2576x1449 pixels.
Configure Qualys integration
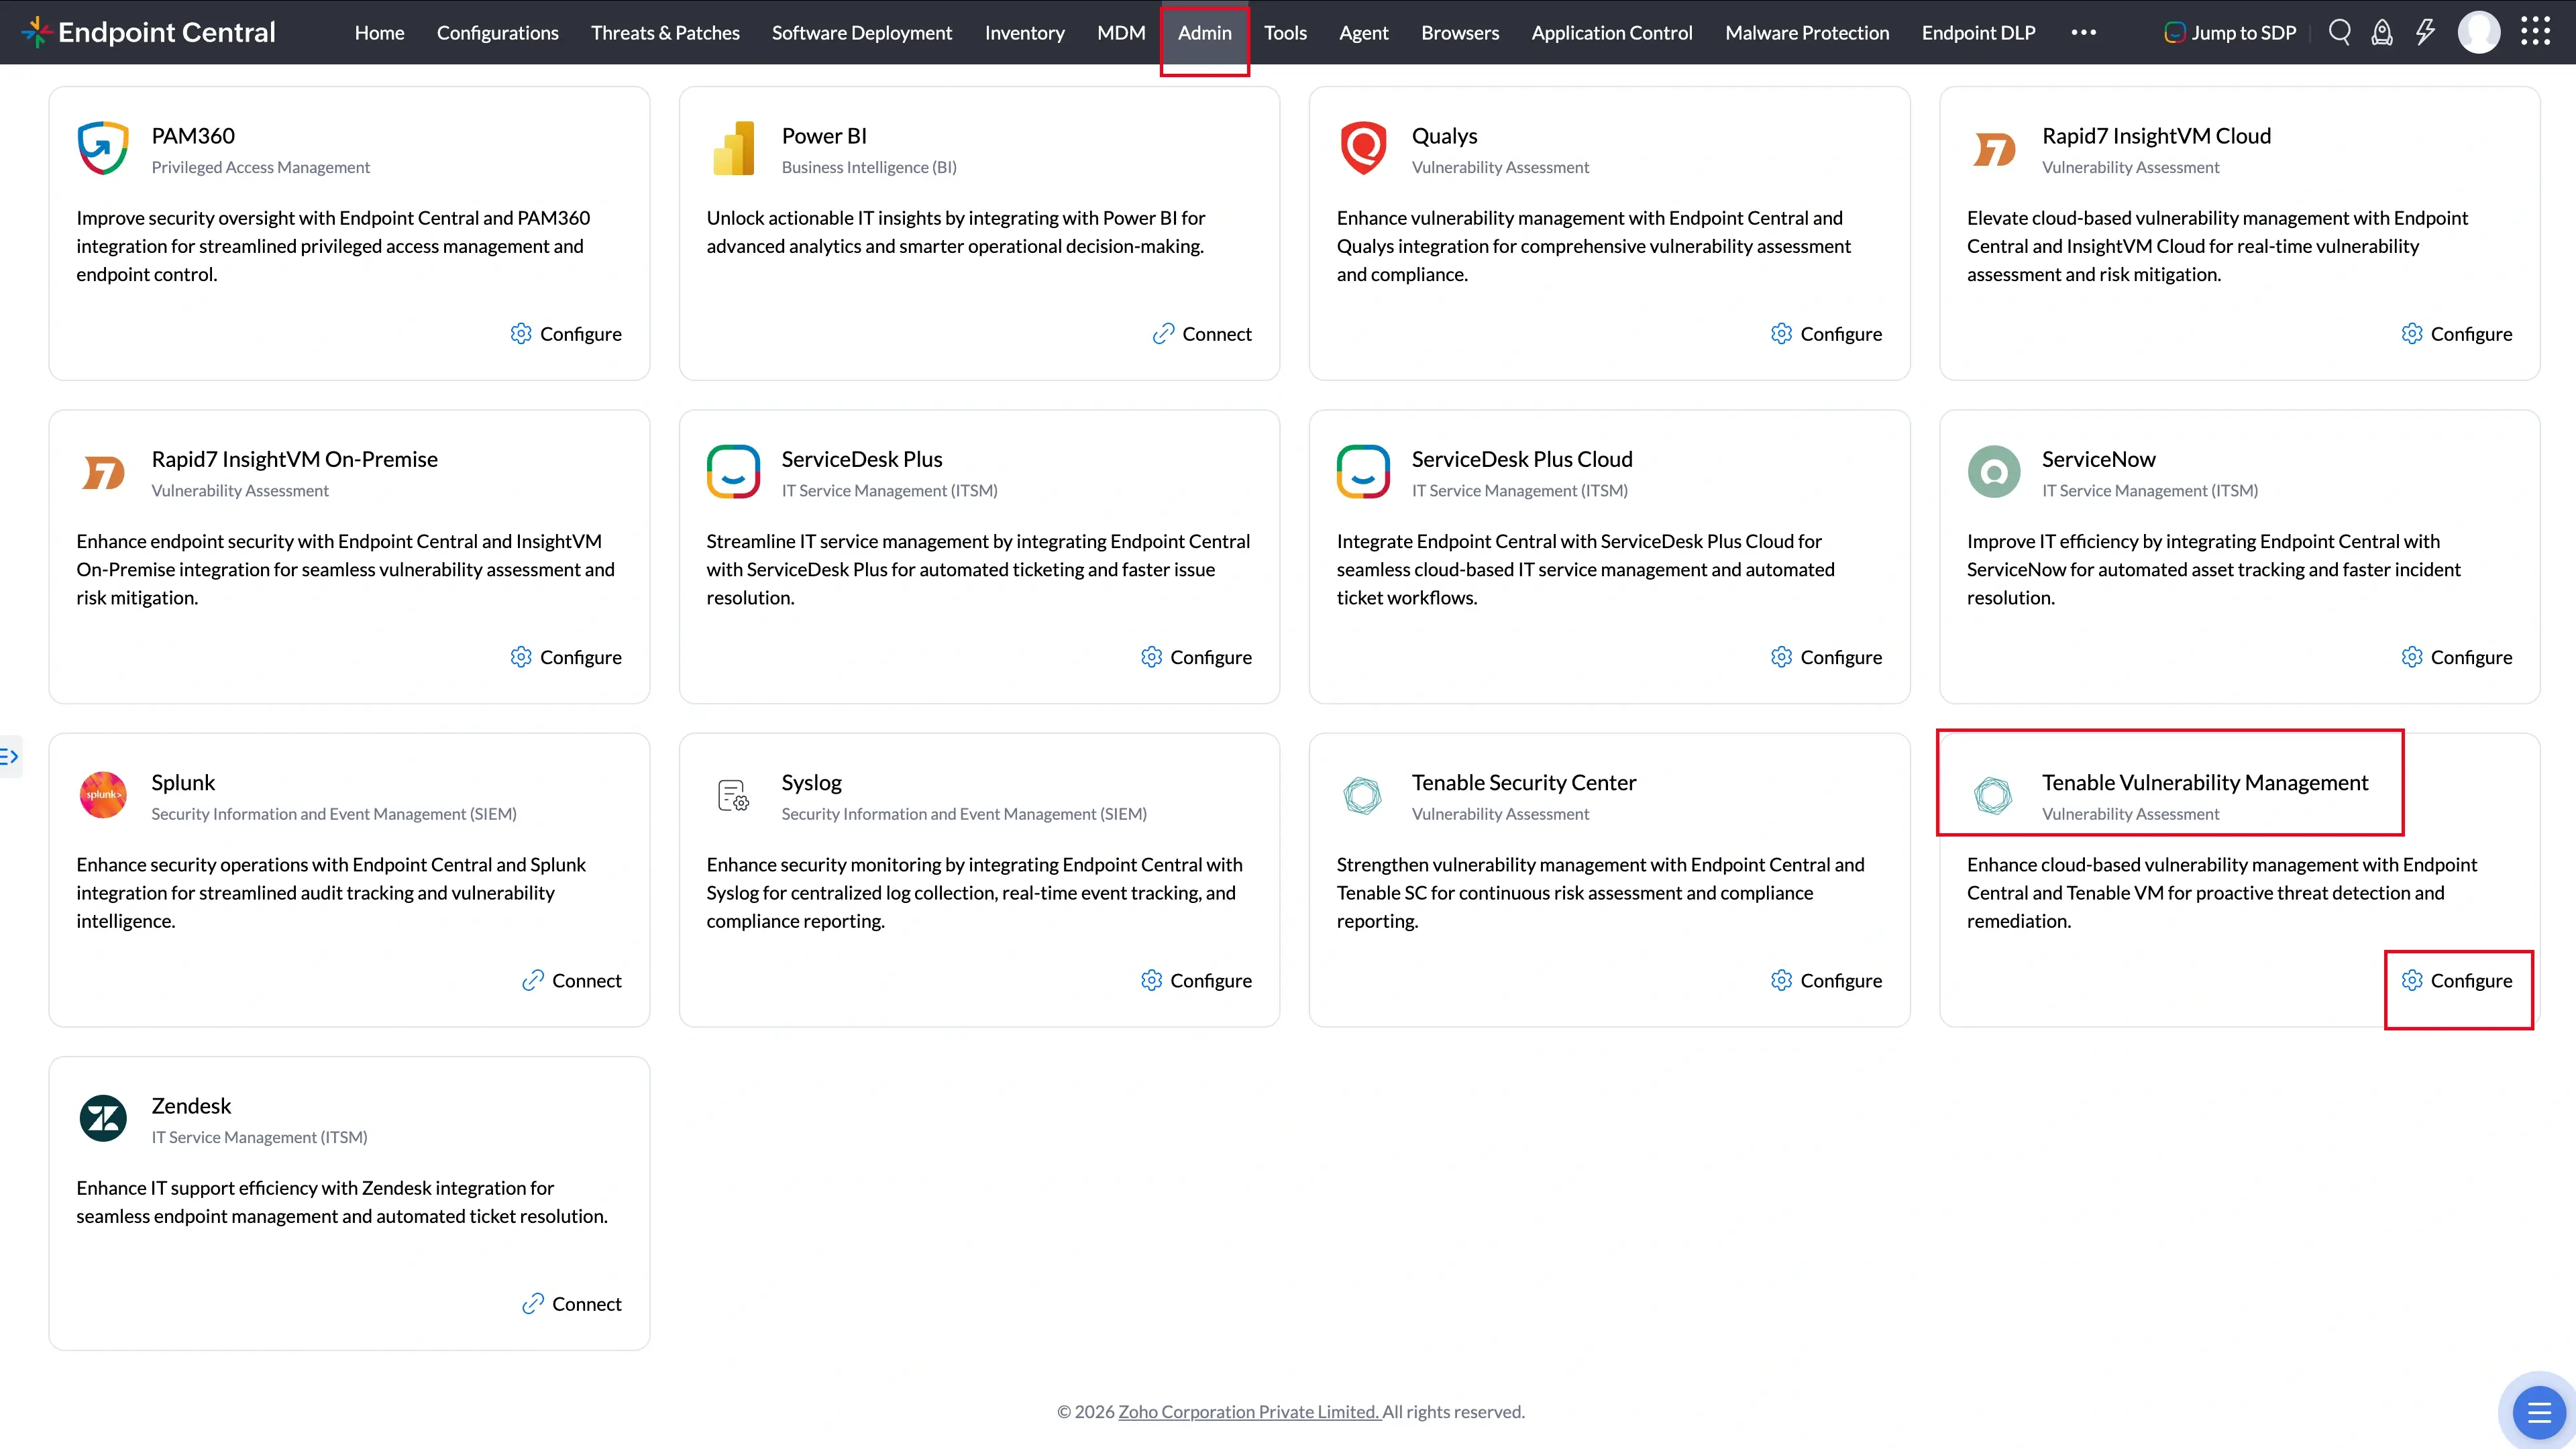click(x=1826, y=334)
